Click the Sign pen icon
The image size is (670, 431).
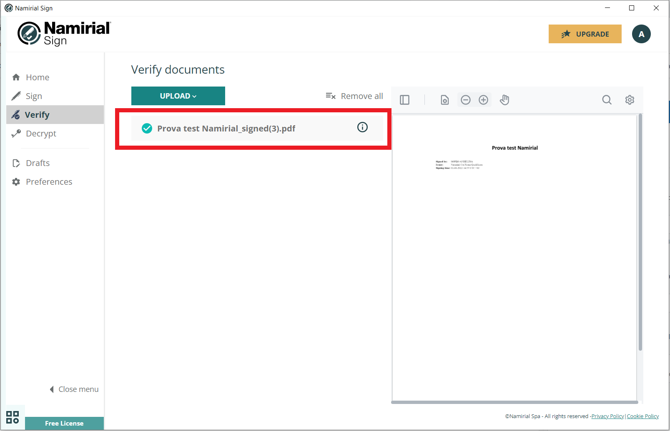[16, 96]
